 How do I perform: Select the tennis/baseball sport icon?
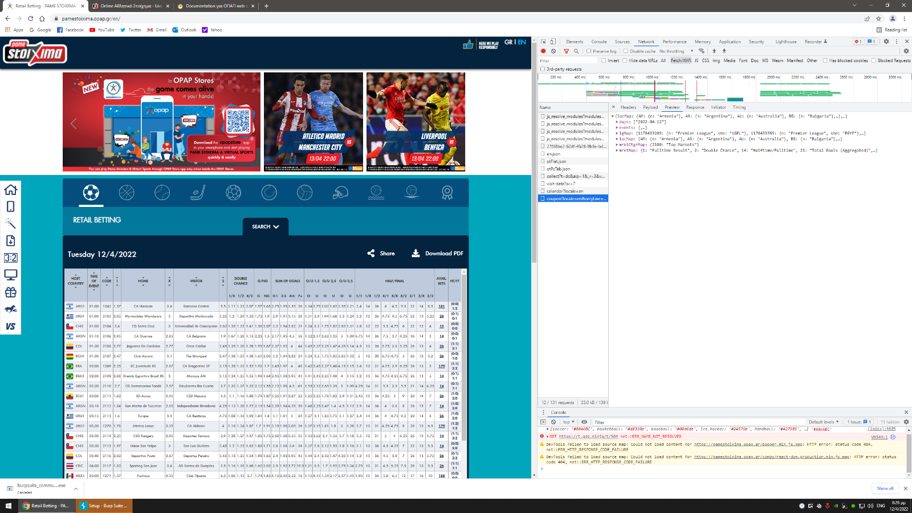pos(162,193)
